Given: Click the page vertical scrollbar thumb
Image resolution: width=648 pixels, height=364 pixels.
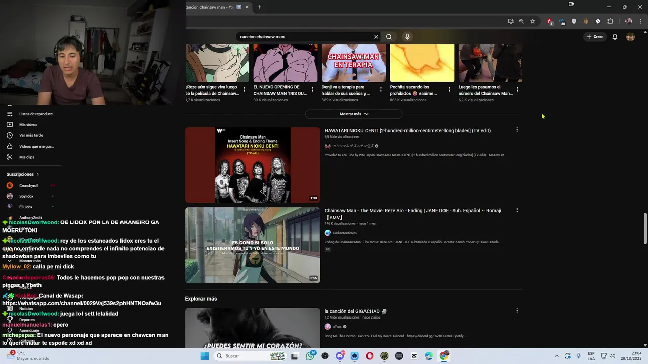Looking at the screenshot, I should (x=645, y=229).
